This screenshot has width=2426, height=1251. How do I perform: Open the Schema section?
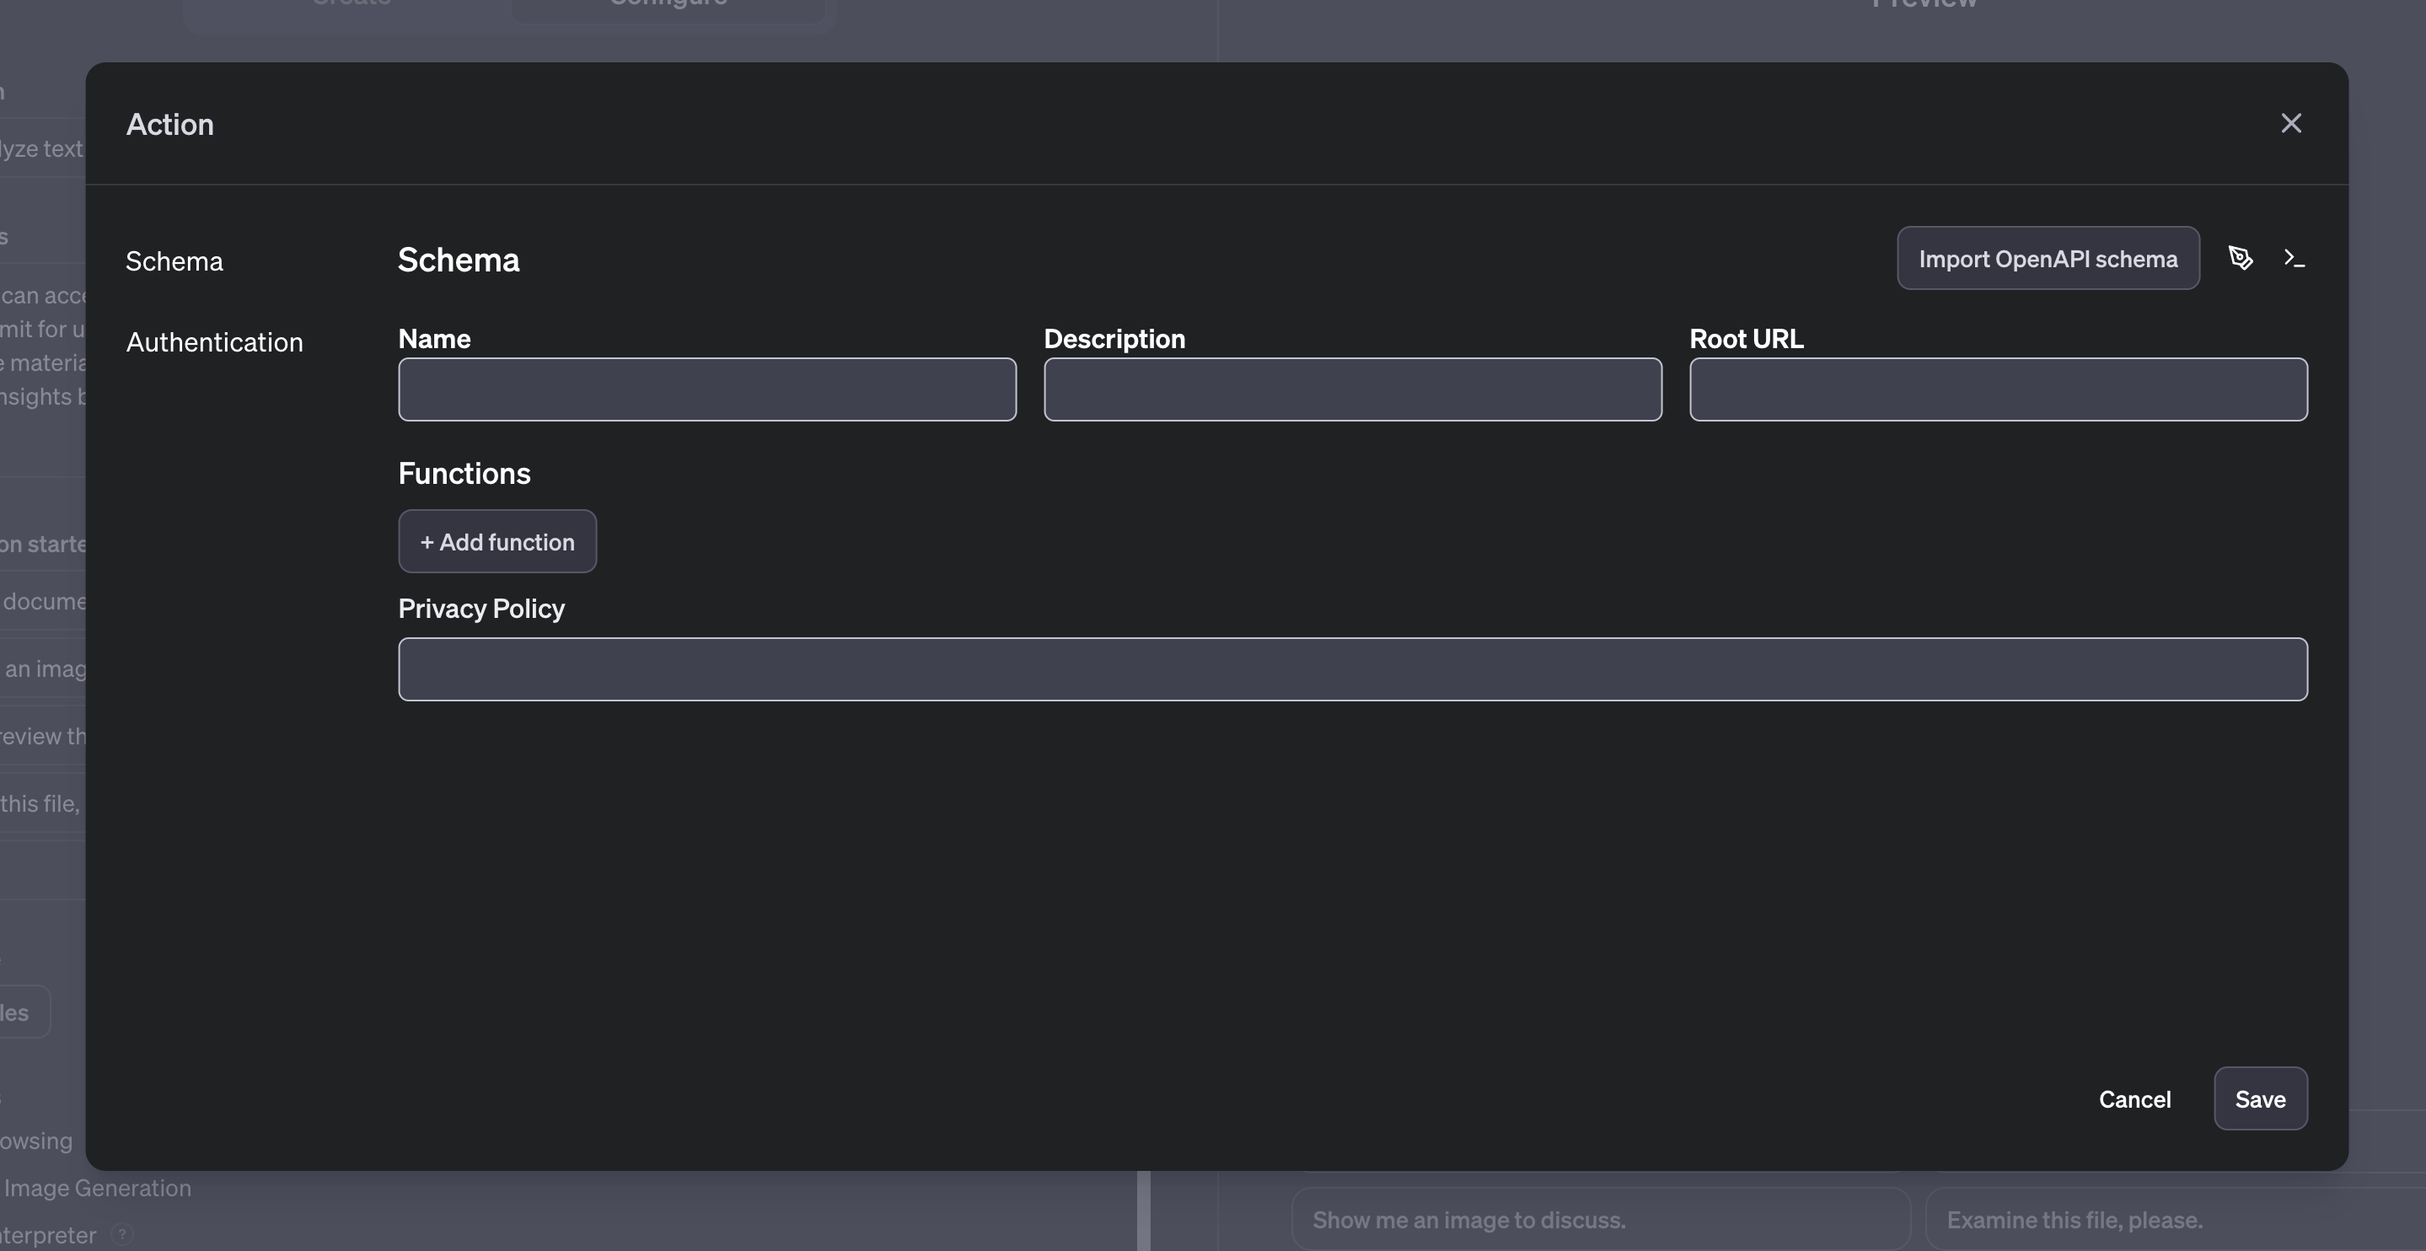(x=174, y=261)
